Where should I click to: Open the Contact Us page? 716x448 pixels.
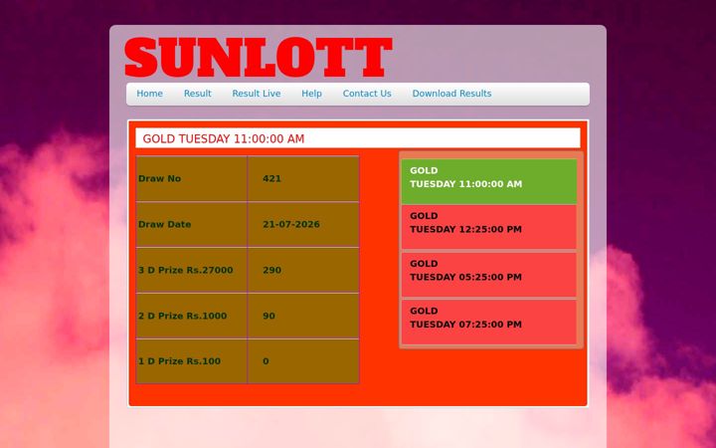coord(367,94)
